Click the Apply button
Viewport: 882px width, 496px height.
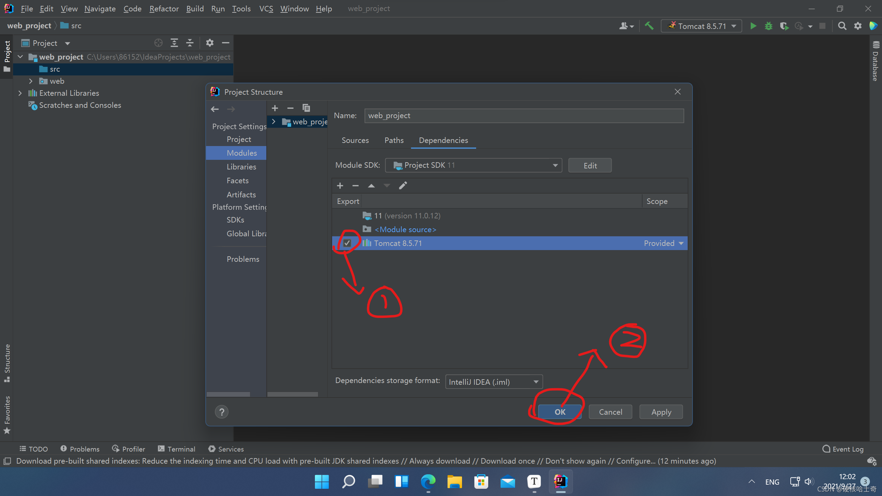[661, 412]
